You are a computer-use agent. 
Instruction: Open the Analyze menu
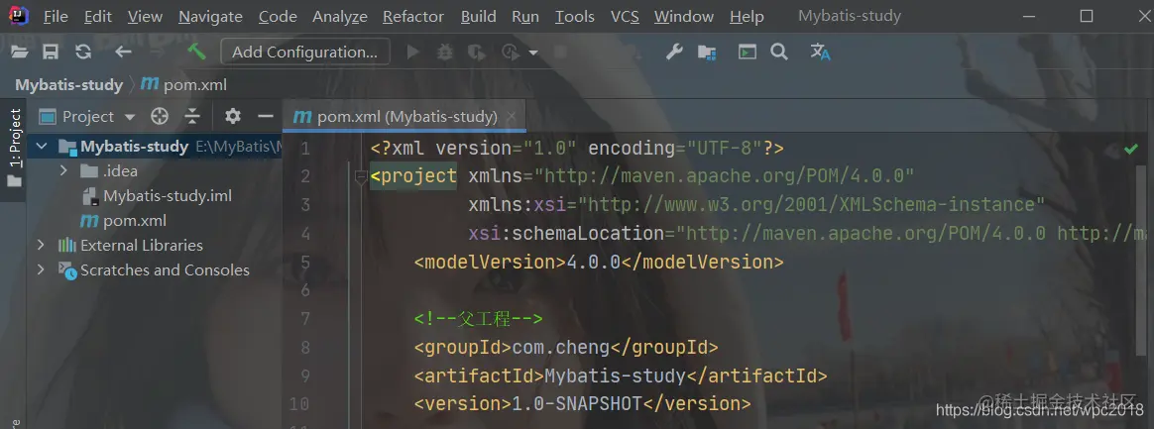click(x=340, y=16)
